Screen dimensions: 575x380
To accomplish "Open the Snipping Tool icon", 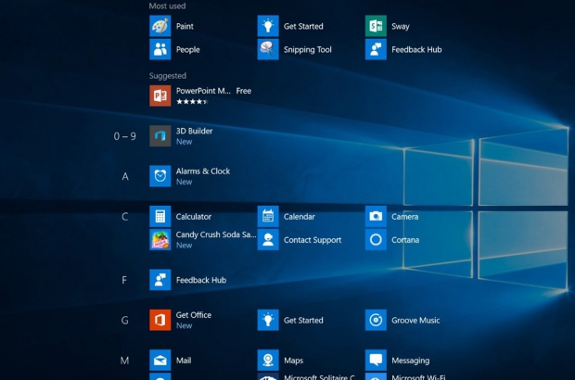I will (268, 49).
